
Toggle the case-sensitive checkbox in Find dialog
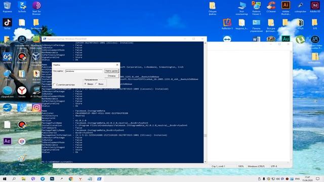tap(54, 84)
